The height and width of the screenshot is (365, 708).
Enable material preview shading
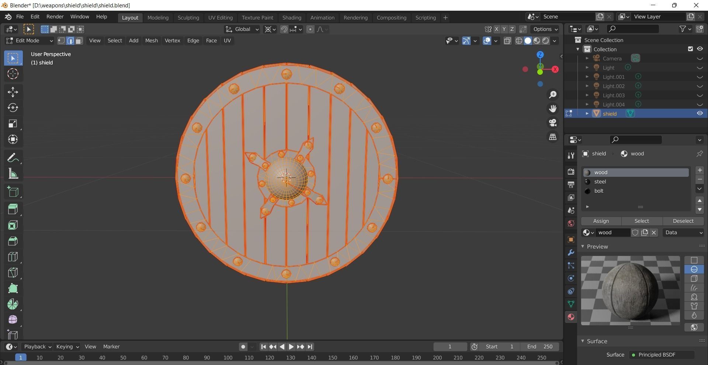(537, 41)
